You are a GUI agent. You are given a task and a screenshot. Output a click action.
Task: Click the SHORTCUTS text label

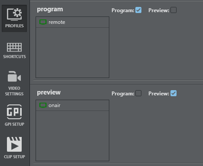pyautogui.click(x=14, y=57)
